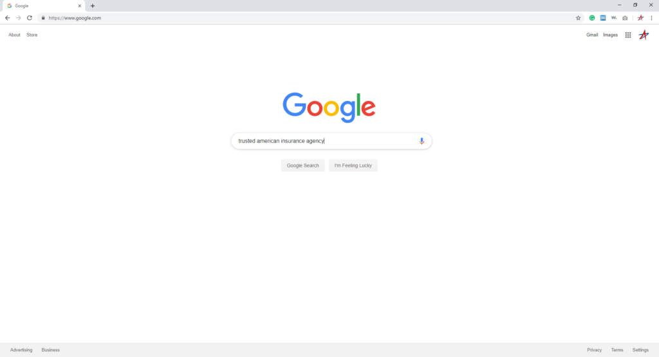
Task: Click the address bar URL field
Action: [311, 18]
